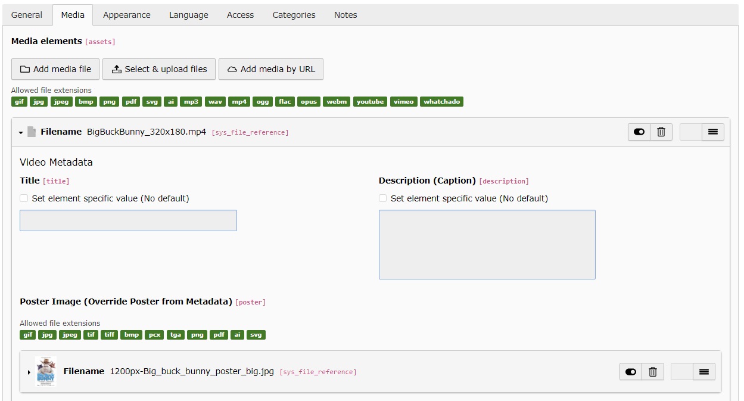Delete the poster image file reference
Image resolution: width=744 pixels, height=401 pixels.
652,372
